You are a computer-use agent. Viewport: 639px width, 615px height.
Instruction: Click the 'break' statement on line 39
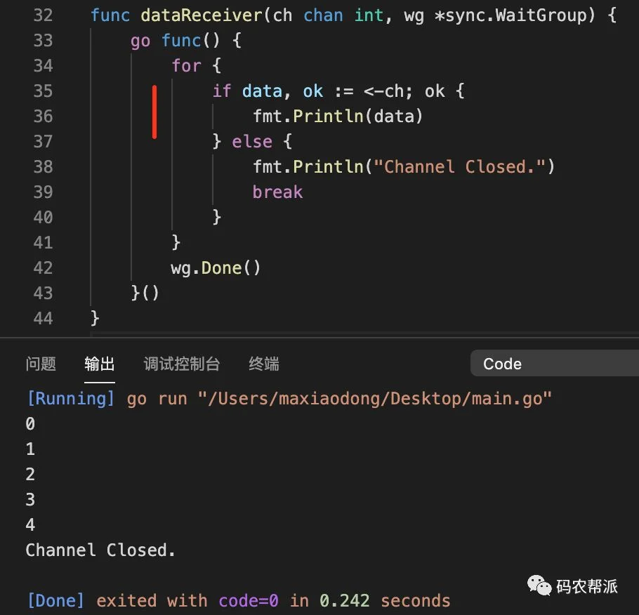click(x=277, y=192)
